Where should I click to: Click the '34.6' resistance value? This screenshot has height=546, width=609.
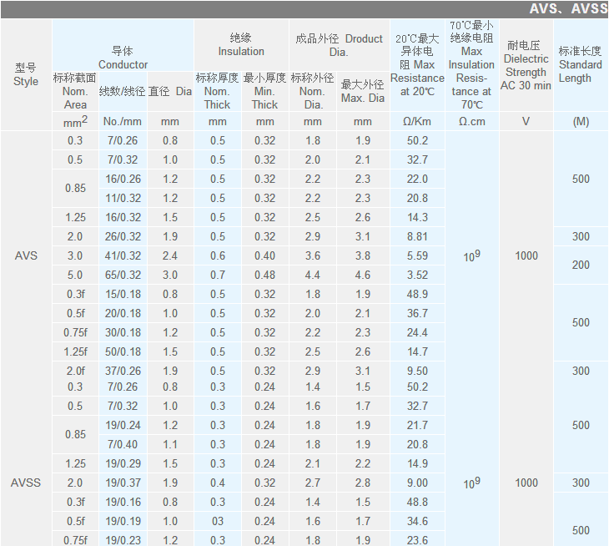pyautogui.click(x=417, y=521)
